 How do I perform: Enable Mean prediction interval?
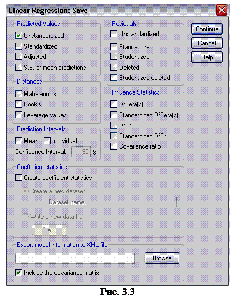(x=19, y=141)
